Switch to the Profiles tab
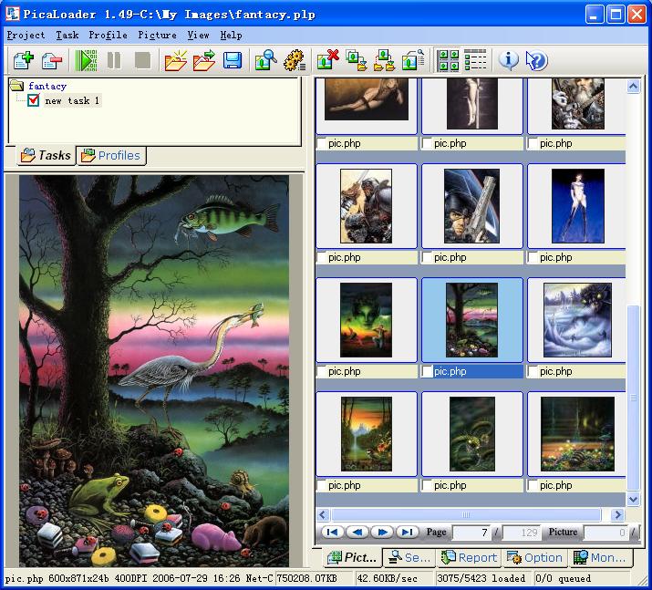Screen dimensions: 652x590 111,155
